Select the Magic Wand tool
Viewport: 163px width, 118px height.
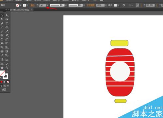tap(2, 19)
